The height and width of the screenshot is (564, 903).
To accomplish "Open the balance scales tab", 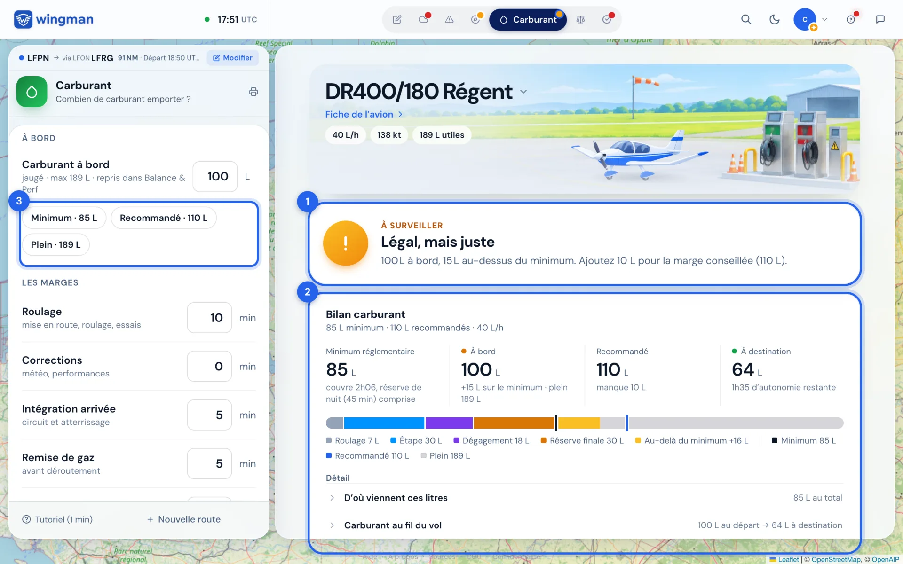I will [x=580, y=19].
